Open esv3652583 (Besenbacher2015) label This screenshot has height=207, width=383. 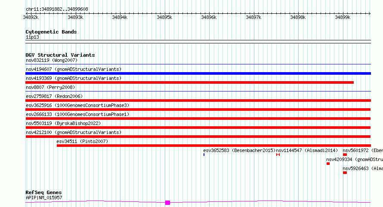(239, 150)
